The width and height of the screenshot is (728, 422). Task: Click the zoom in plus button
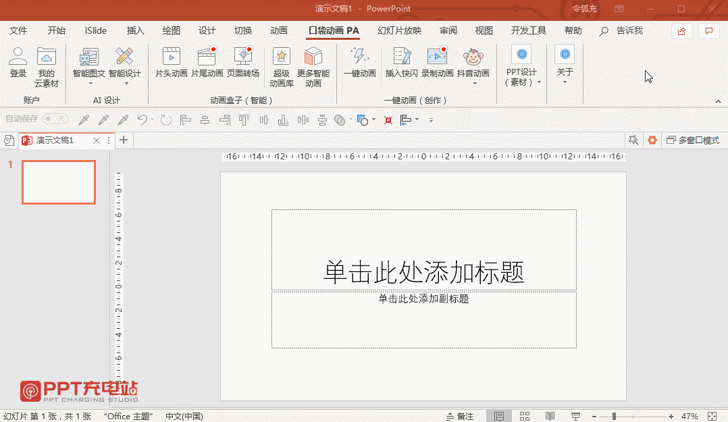pos(671,417)
